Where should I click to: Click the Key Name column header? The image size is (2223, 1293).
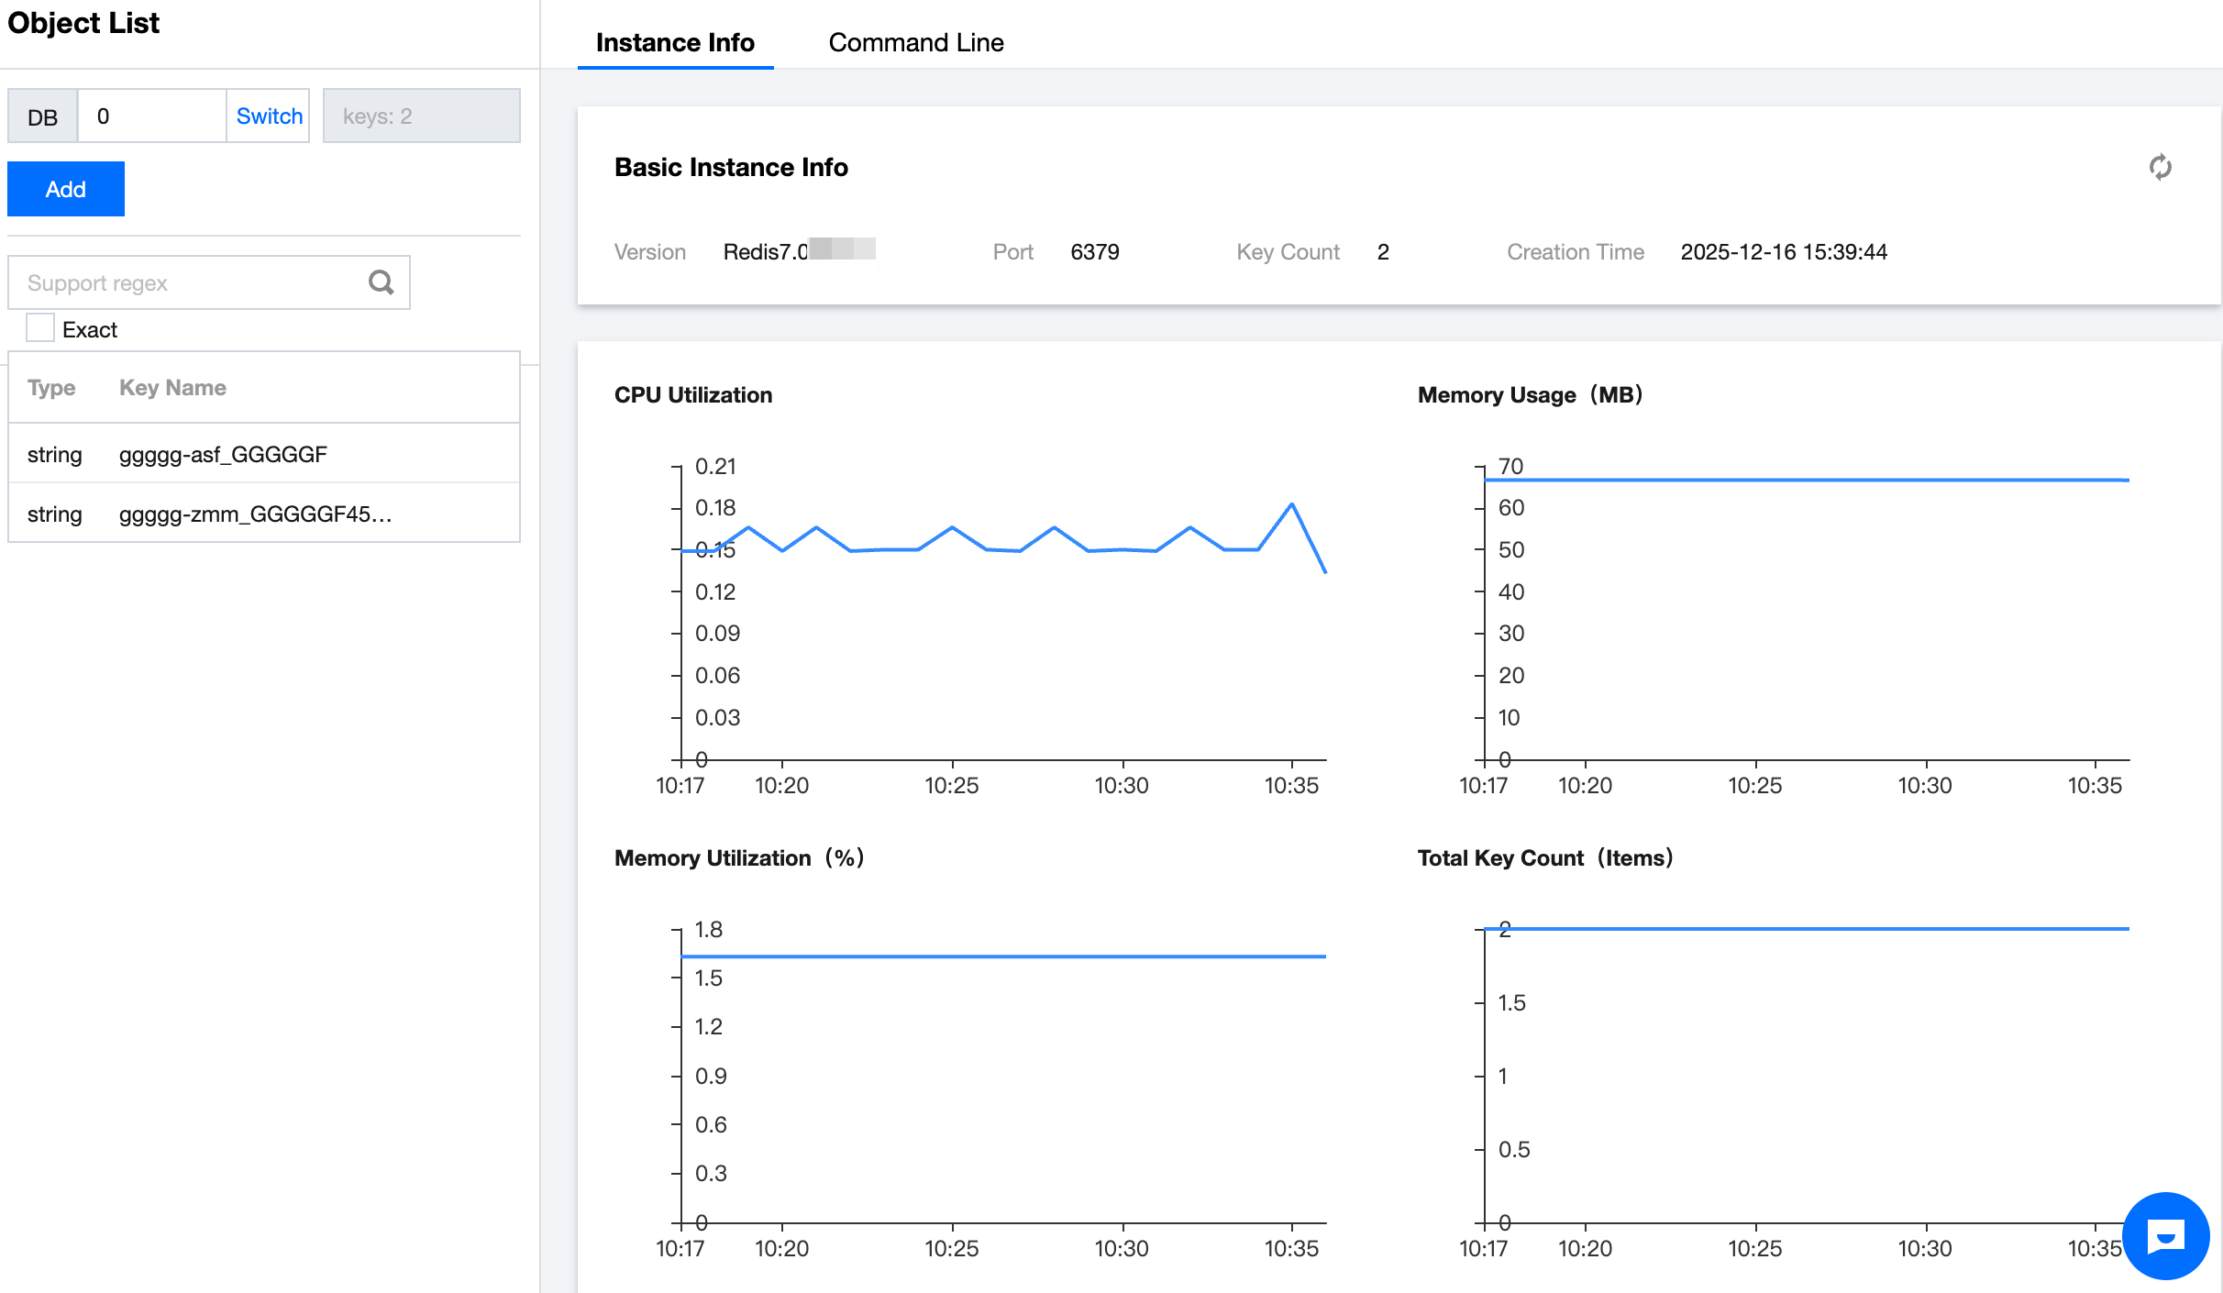[x=172, y=387]
